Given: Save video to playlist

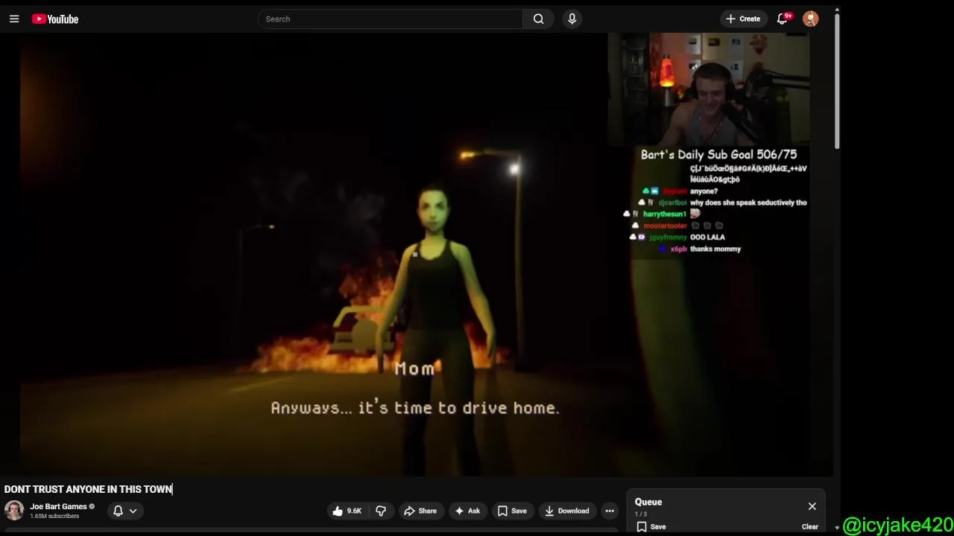Looking at the screenshot, I should coord(512,511).
